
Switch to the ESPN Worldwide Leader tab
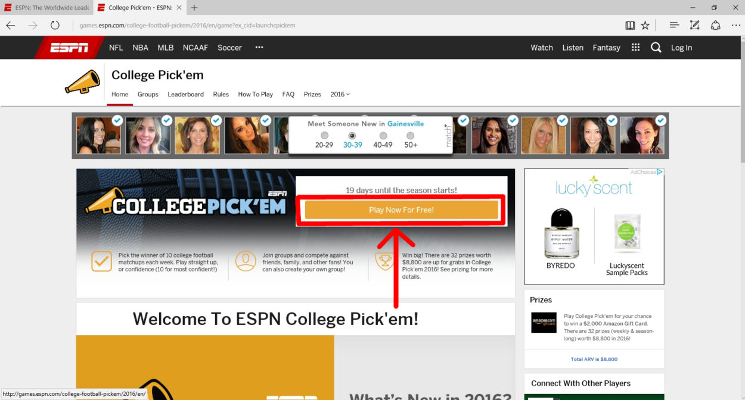[46, 8]
